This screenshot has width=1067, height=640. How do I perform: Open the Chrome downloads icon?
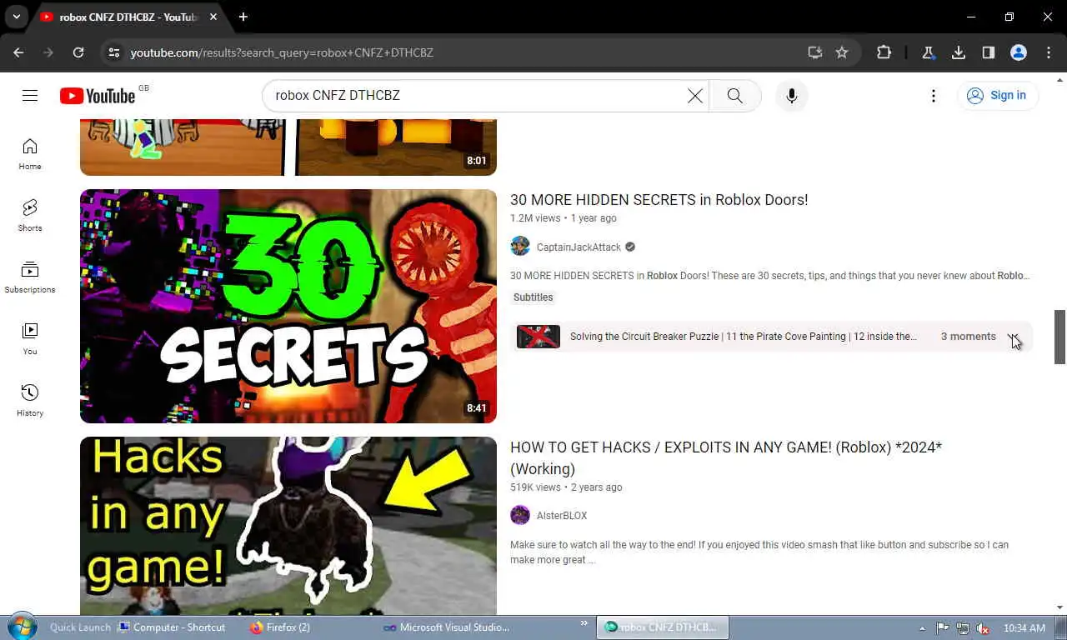[959, 52]
